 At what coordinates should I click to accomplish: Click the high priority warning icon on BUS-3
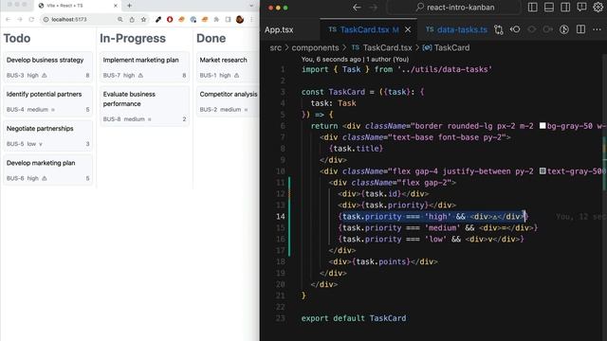45,76
